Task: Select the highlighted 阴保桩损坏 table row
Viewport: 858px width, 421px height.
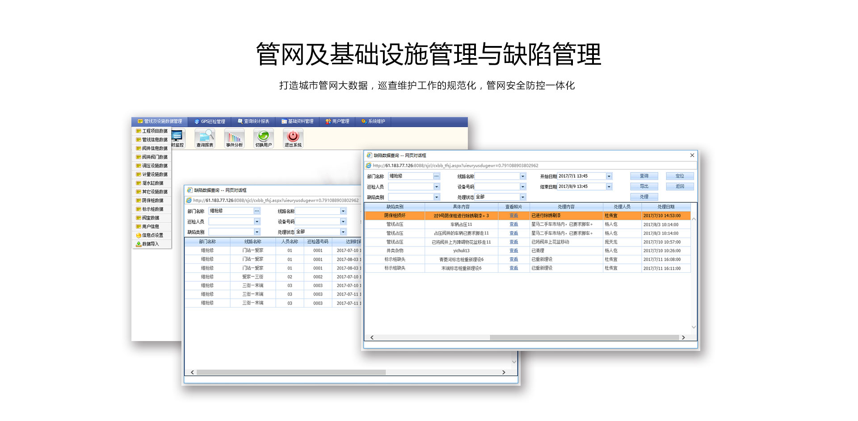Action: [527, 216]
